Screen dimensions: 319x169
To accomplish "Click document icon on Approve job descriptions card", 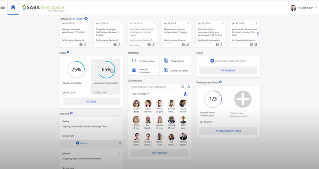I will tap(256, 45).
